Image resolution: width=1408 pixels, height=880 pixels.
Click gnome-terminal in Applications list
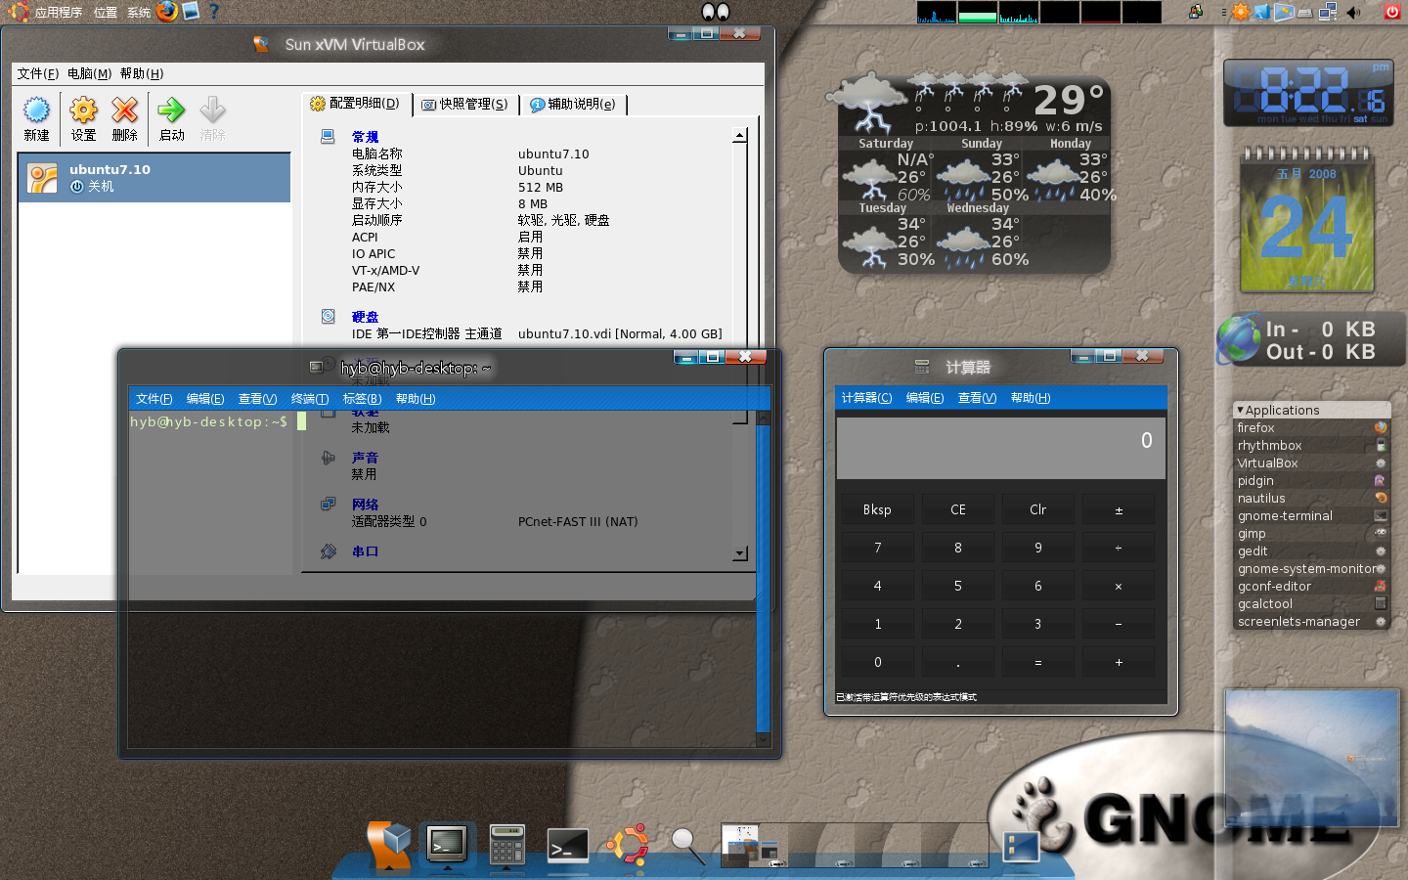[x=1311, y=515]
